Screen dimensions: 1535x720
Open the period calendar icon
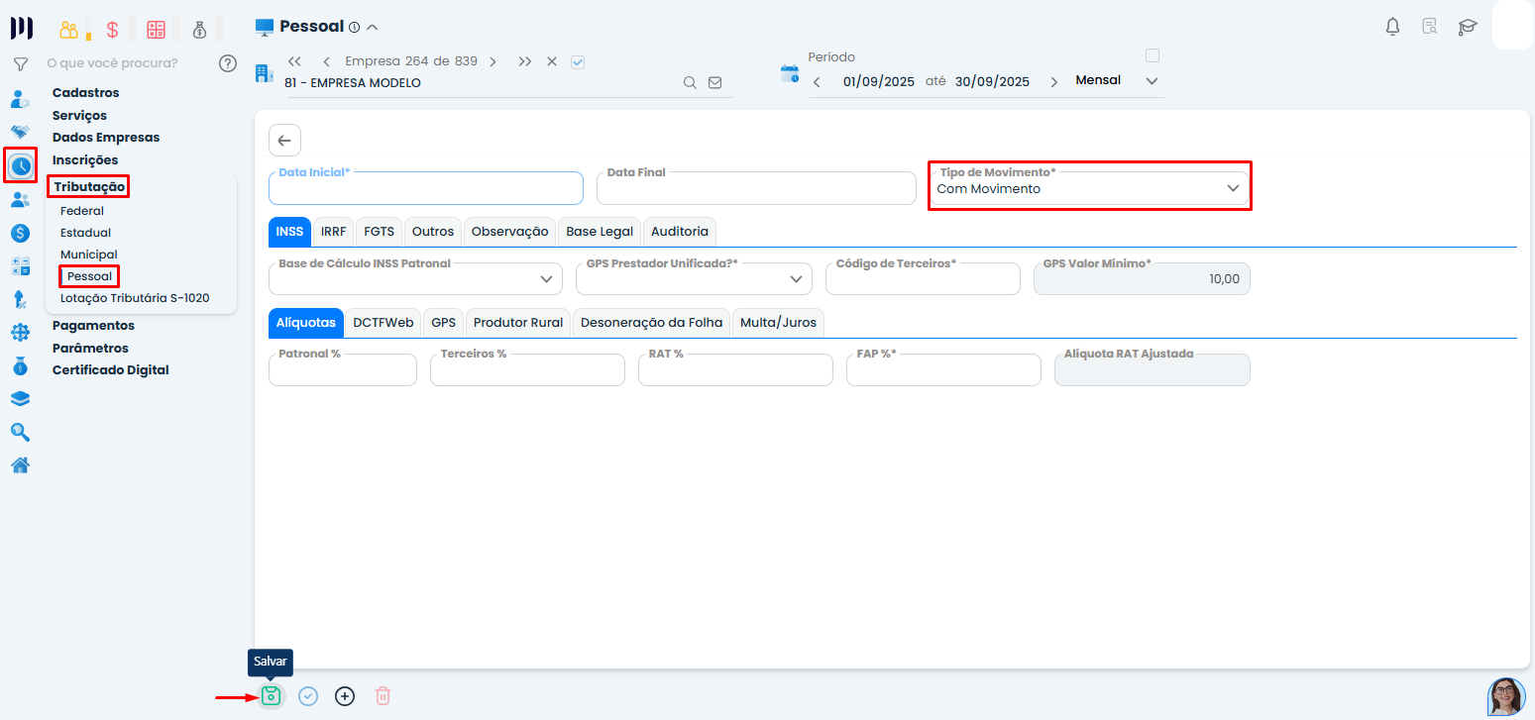[x=790, y=73]
